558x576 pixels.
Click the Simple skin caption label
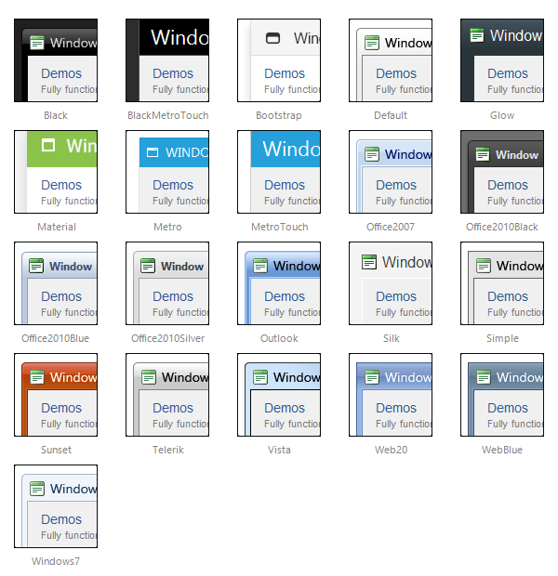point(502,338)
